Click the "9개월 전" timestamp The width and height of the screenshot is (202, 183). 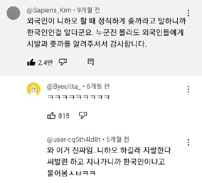[x=89, y=11]
